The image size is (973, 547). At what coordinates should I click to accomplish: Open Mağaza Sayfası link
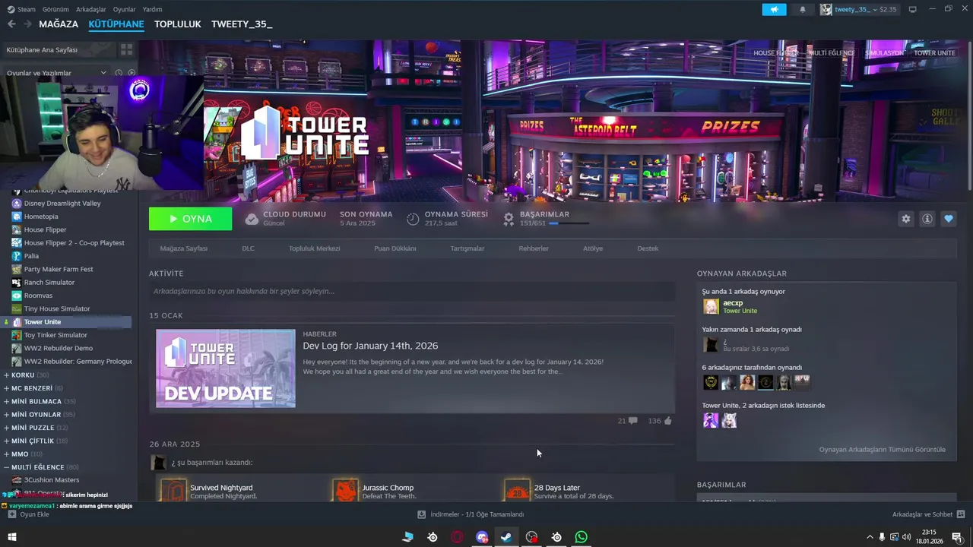click(x=183, y=248)
